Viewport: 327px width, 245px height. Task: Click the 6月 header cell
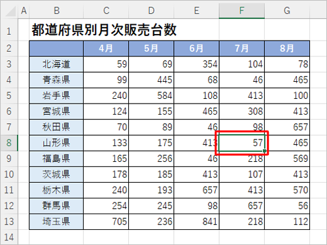coord(196,48)
